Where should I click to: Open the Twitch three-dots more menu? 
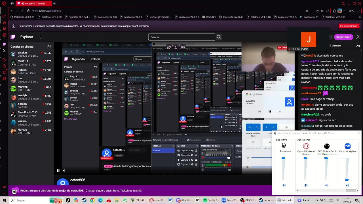(x=41, y=37)
